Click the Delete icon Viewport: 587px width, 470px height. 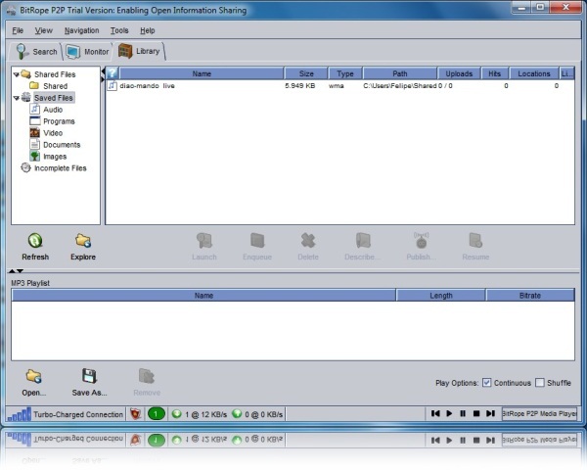pyautogui.click(x=308, y=241)
